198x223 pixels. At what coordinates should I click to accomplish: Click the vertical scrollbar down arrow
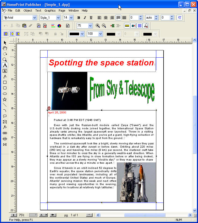point(195,210)
